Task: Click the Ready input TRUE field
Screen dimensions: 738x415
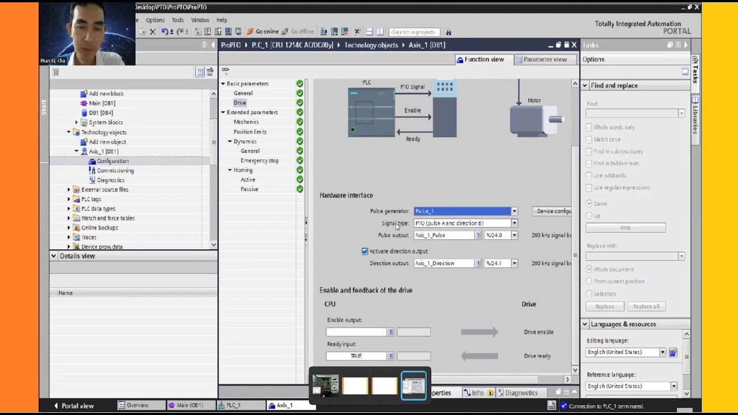Action: [356, 356]
